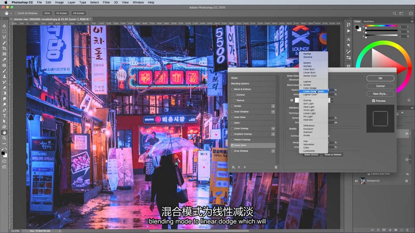Click the foreground color swatch in toolbar

tap(3, 153)
